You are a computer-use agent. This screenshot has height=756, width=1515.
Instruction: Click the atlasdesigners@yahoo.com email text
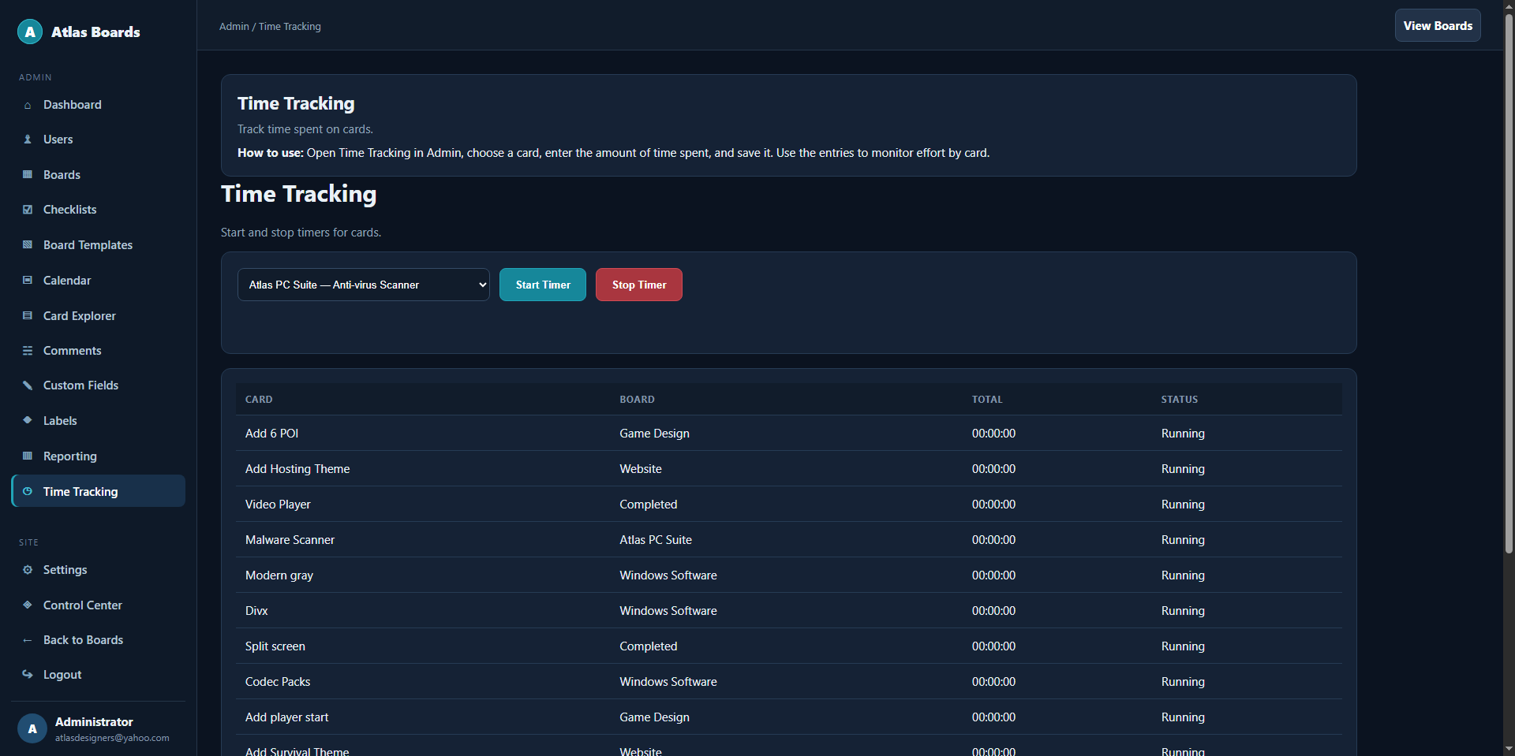click(112, 738)
